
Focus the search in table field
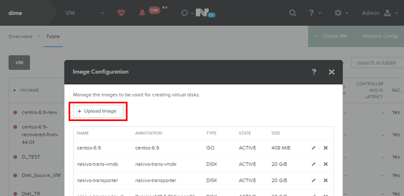[378, 63]
